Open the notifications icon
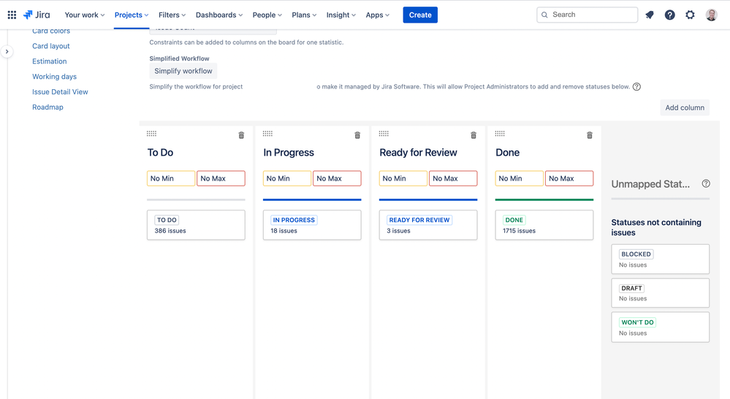The width and height of the screenshot is (730, 399). click(650, 15)
